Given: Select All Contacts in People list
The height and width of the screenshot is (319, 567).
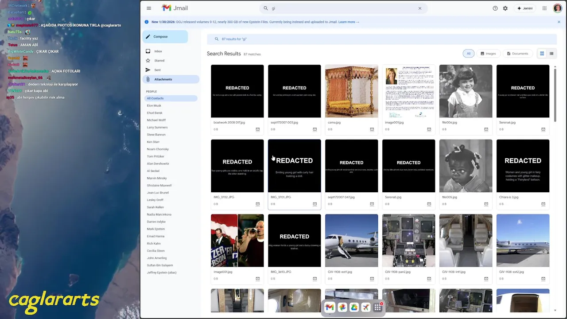Looking at the screenshot, I should pyautogui.click(x=171, y=98).
